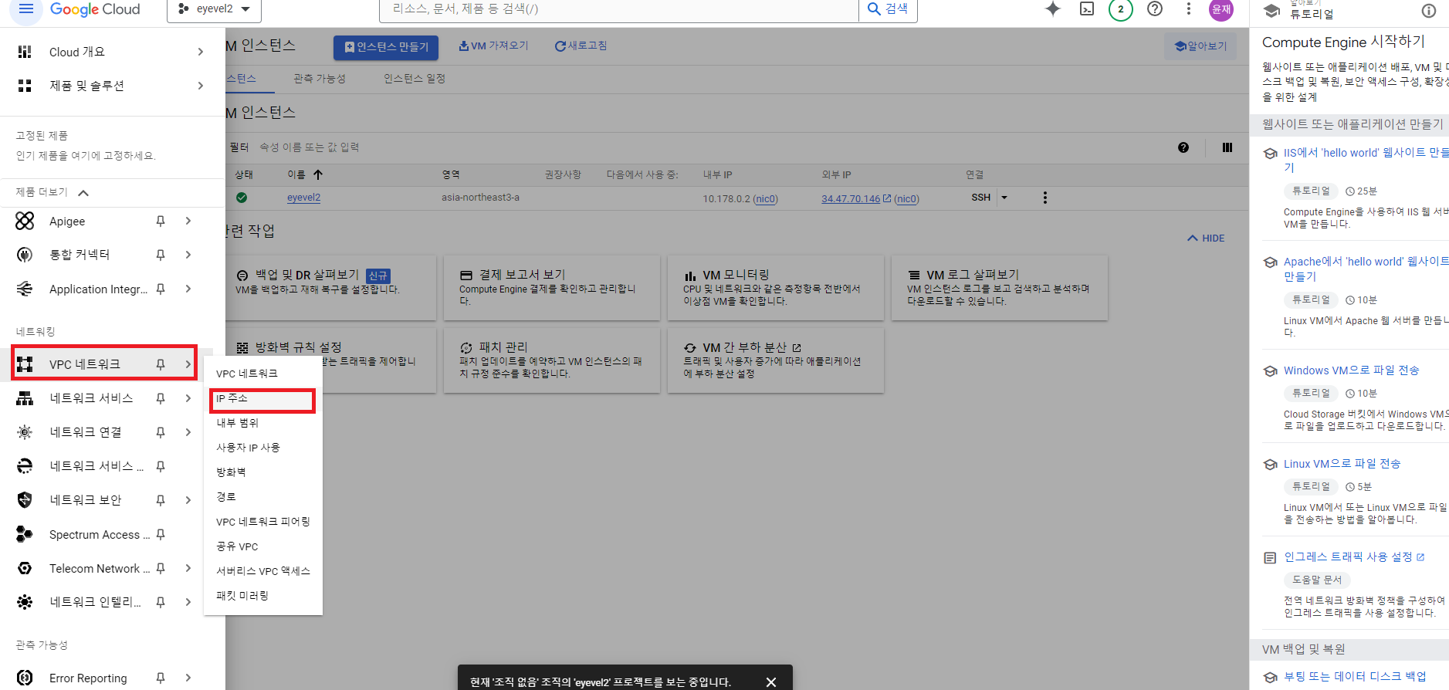
Task: Pin VPC 네트워크 to the menu
Action: (x=161, y=364)
